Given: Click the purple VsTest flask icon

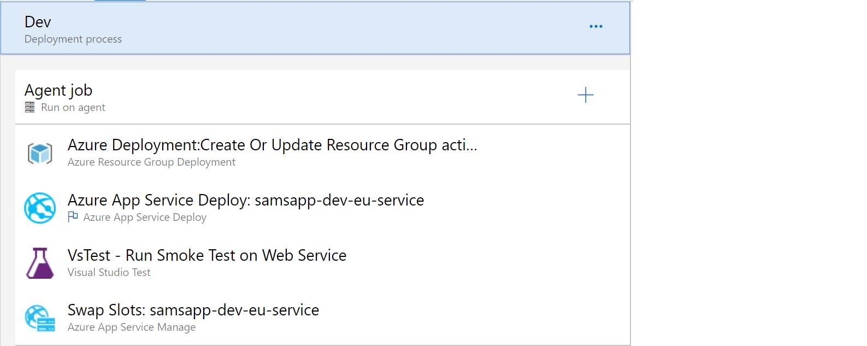Looking at the screenshot, I should click(x=40, y=263).
